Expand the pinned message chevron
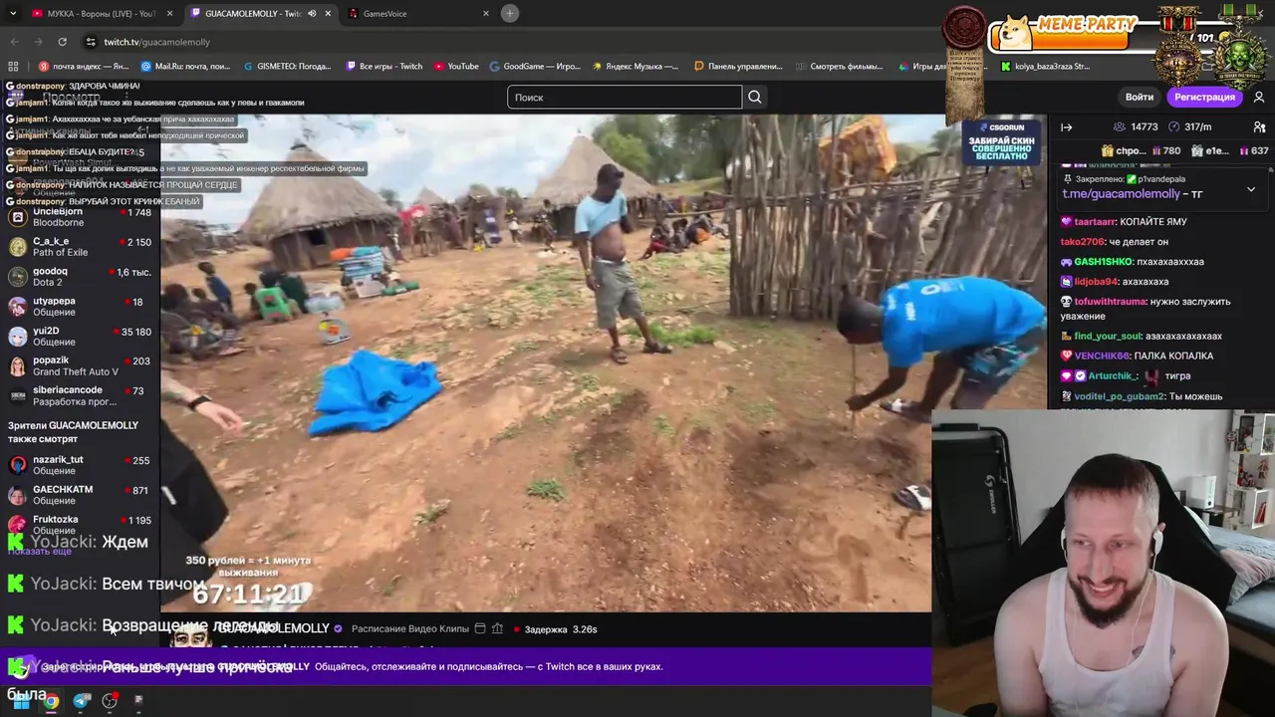 click(x=1251, y=188)
